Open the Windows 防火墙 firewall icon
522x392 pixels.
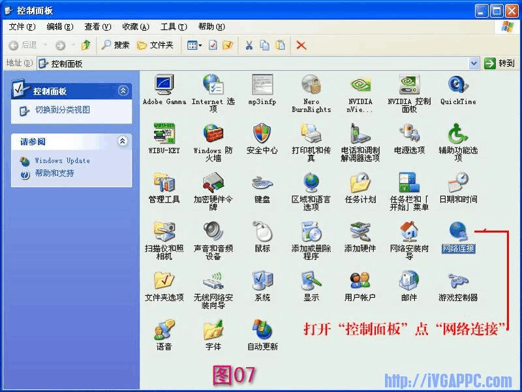(x=213, y=134)
